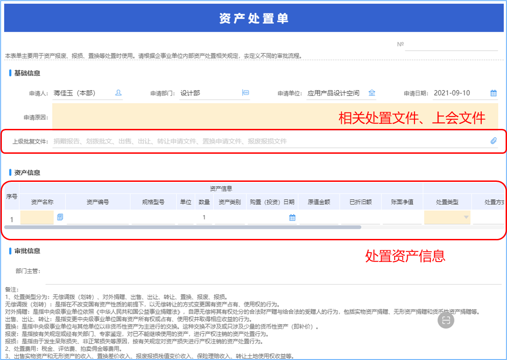Screen dimensions: 507x360
Task: Click the floating scan button
Action: click(x=445, y=320)
